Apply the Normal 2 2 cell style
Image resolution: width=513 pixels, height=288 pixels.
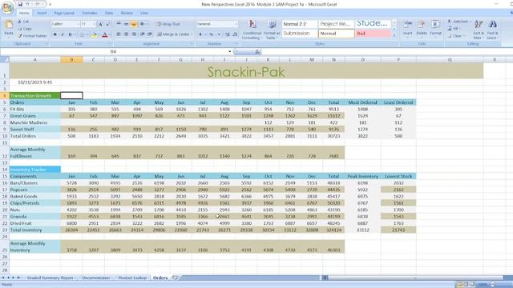point(299,24)
